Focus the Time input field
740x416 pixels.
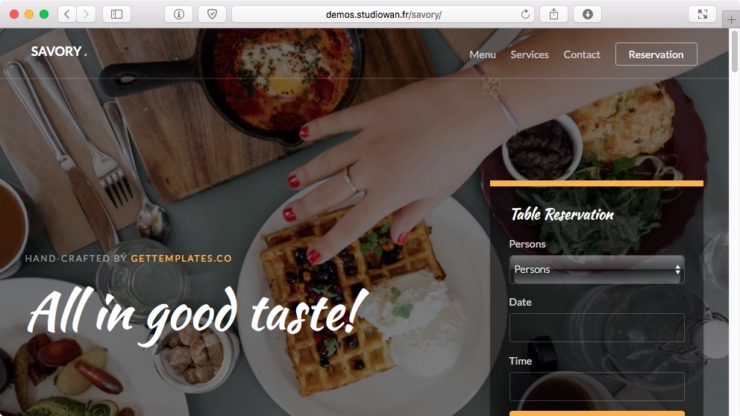pyautogui.click(x=597, y=386)
